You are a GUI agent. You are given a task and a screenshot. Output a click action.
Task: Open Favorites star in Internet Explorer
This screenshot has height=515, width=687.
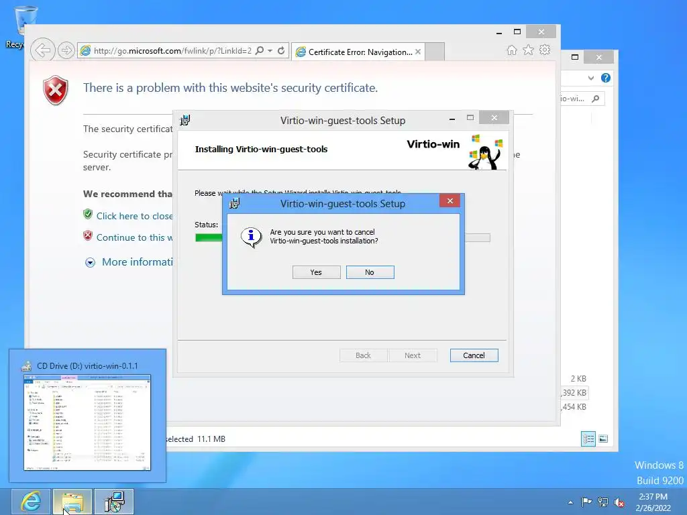(x=529, y=50)
